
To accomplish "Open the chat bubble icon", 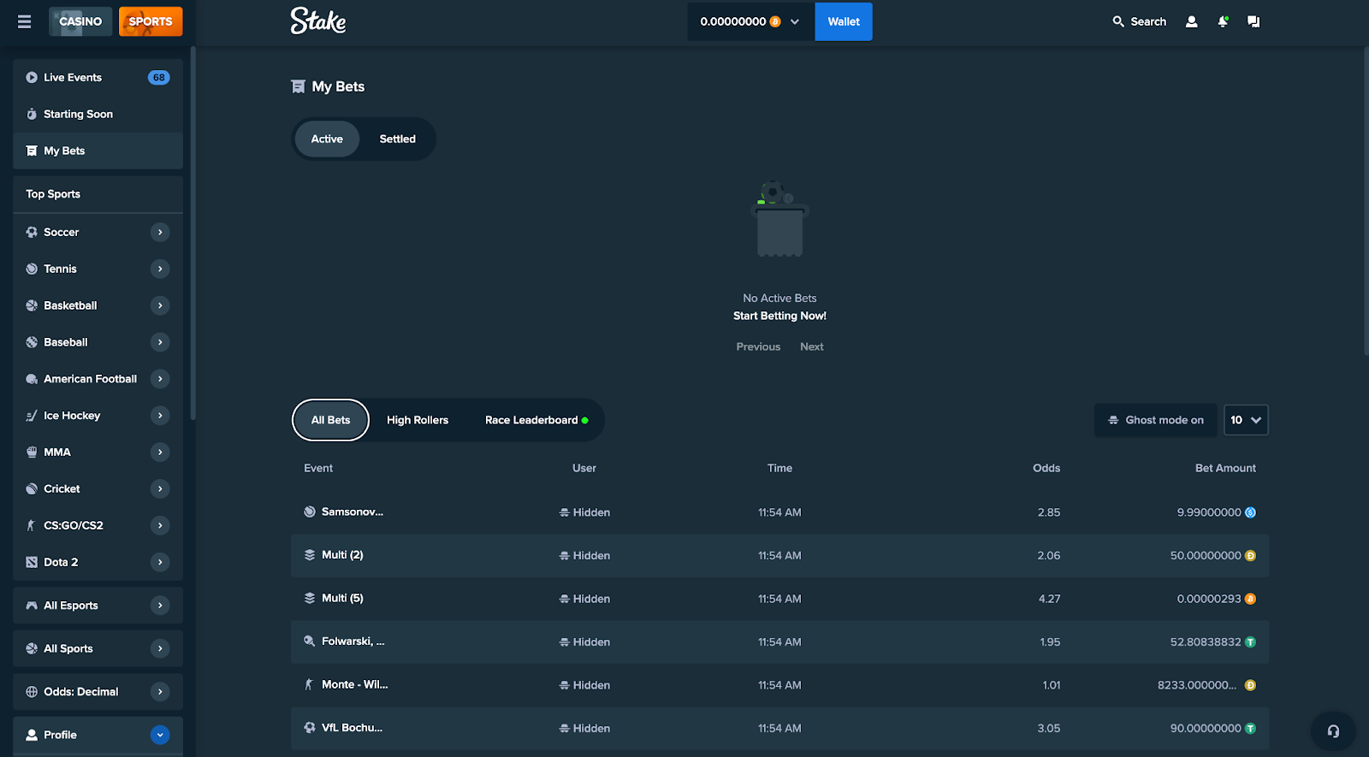I will (x=1253, y=21).
